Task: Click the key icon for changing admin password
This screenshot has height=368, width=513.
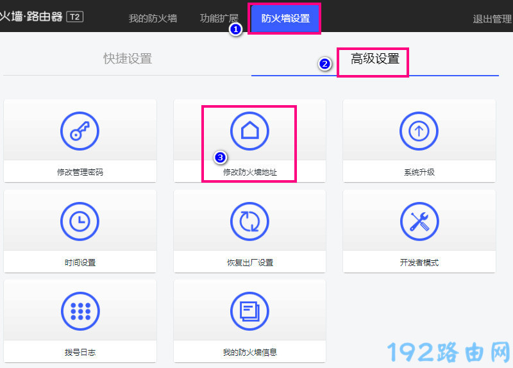Action: [80, 131]
